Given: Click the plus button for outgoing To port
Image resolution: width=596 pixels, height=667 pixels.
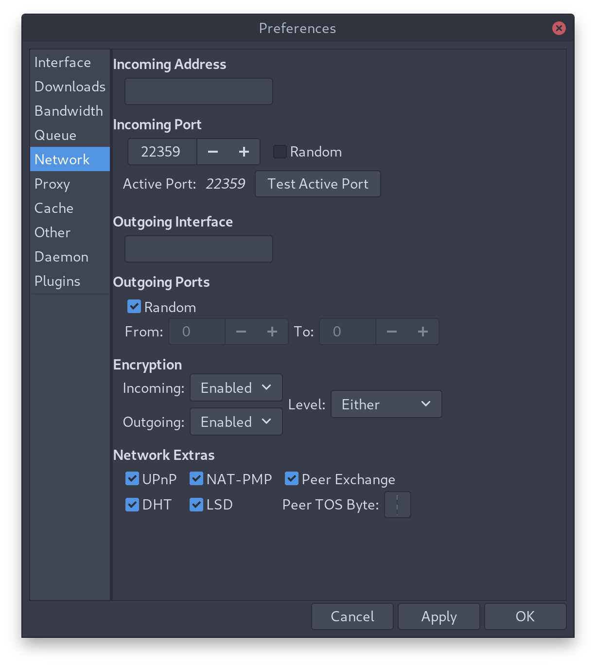Looking at the screenshot, I should 423,332.
